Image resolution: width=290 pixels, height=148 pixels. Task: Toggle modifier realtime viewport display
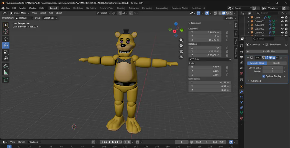pyautogui.click(x=270, y=58)
